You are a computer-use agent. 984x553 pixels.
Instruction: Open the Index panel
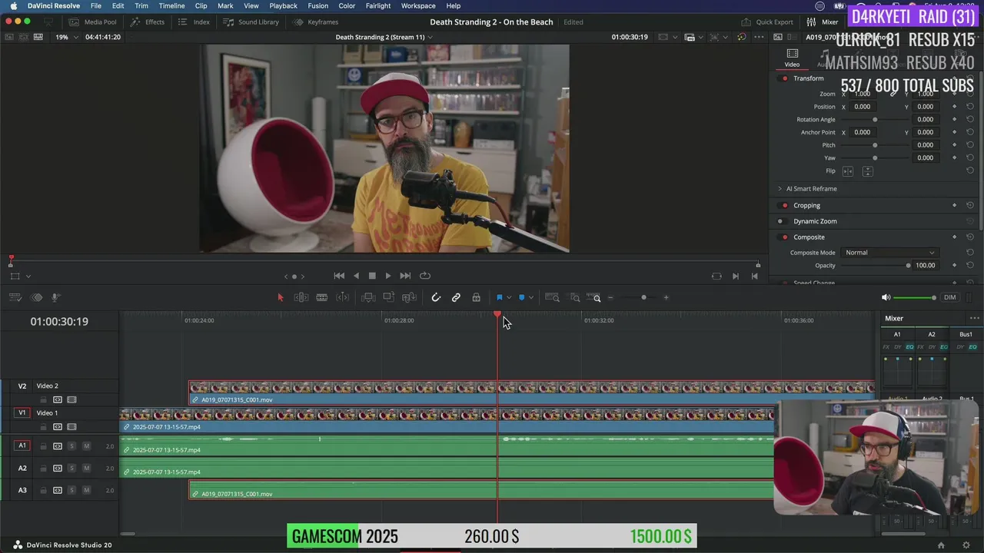tap(194, 22)
